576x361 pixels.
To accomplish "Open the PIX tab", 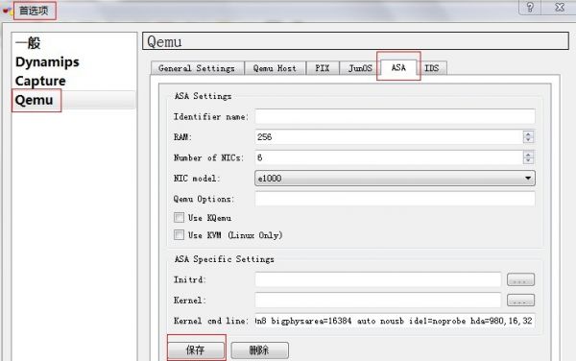I will tap(323, 68).
